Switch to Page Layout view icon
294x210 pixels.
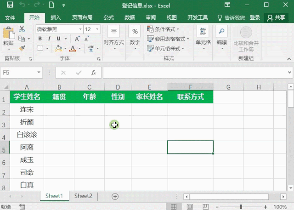[x=190, y=207]
